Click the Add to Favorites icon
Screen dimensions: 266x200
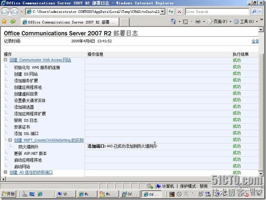pyautogui.click(x=13, y=21)
